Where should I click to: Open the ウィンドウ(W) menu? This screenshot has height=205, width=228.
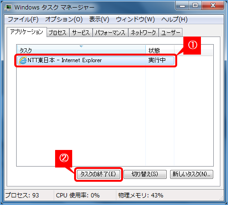coord(135,19)
